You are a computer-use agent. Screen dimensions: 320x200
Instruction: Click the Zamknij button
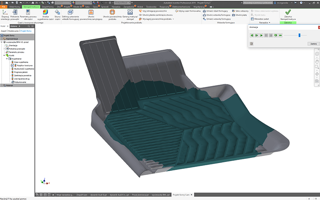(314, 43)
